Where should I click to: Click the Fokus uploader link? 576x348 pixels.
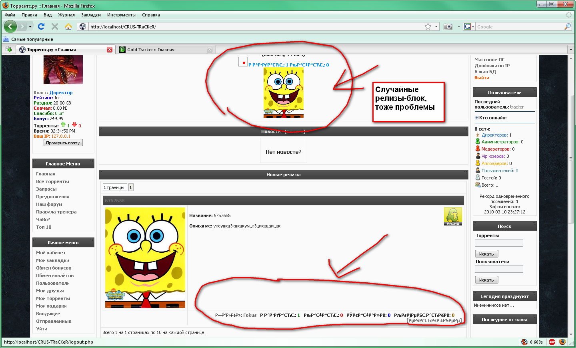point(250,315)
